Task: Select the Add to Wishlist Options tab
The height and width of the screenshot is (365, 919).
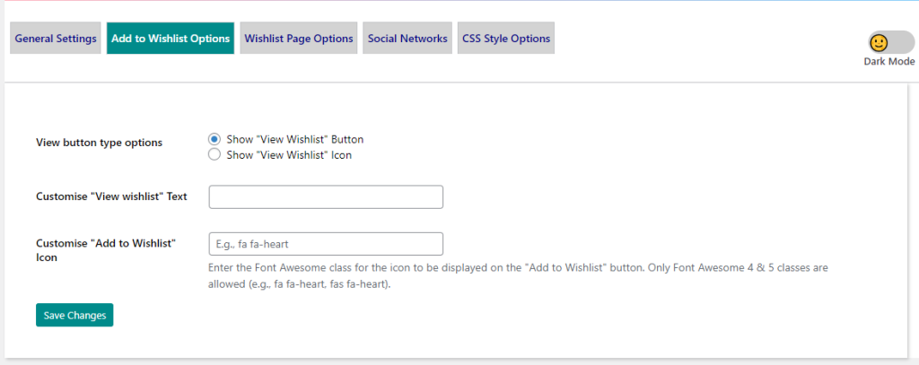Action: point(171,39)
